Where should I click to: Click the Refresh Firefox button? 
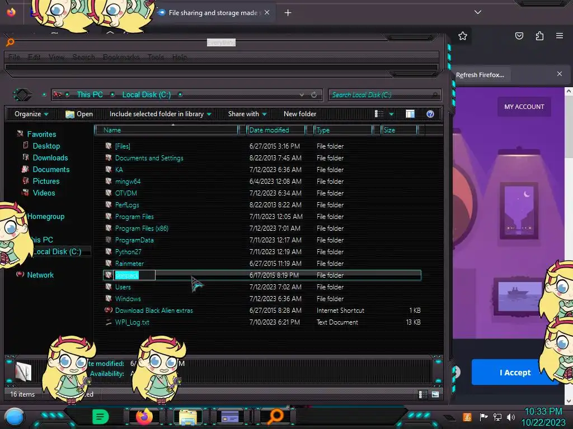click(480, 75)
